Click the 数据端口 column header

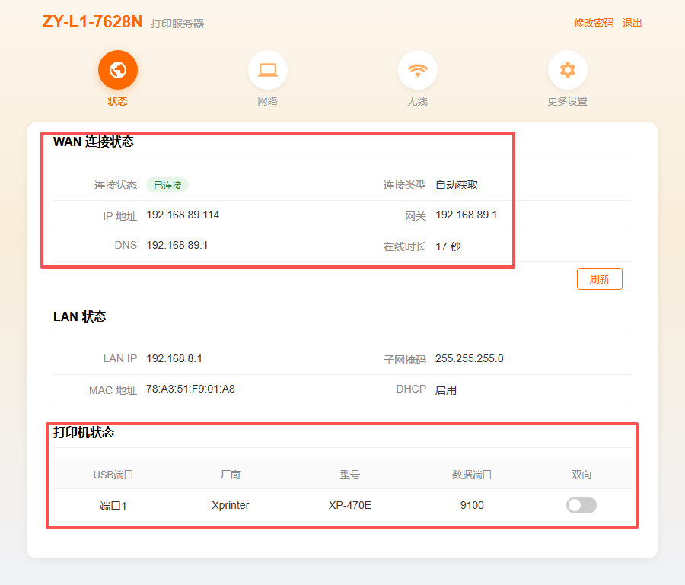pyautogui.click(x=472, y=475)
